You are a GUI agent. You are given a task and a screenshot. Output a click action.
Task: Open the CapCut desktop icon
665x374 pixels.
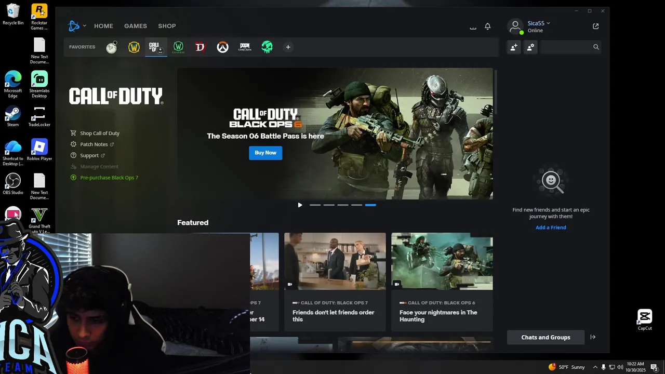(x=645, y=320)
